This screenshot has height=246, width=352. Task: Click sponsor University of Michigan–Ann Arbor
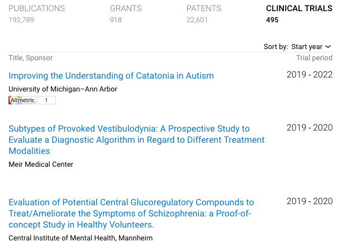pos(63,89)
